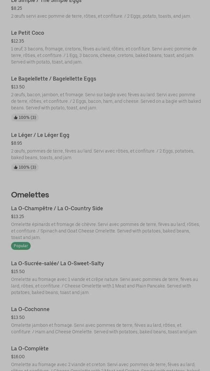This screenshot has width=210, height=371.
Task: Click the 100% (3) rating on Le Léger
Action: [x=27, y=167]
